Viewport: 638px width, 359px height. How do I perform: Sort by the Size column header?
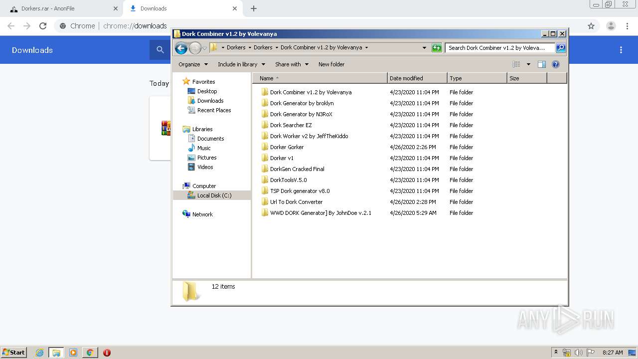[527, 78]
